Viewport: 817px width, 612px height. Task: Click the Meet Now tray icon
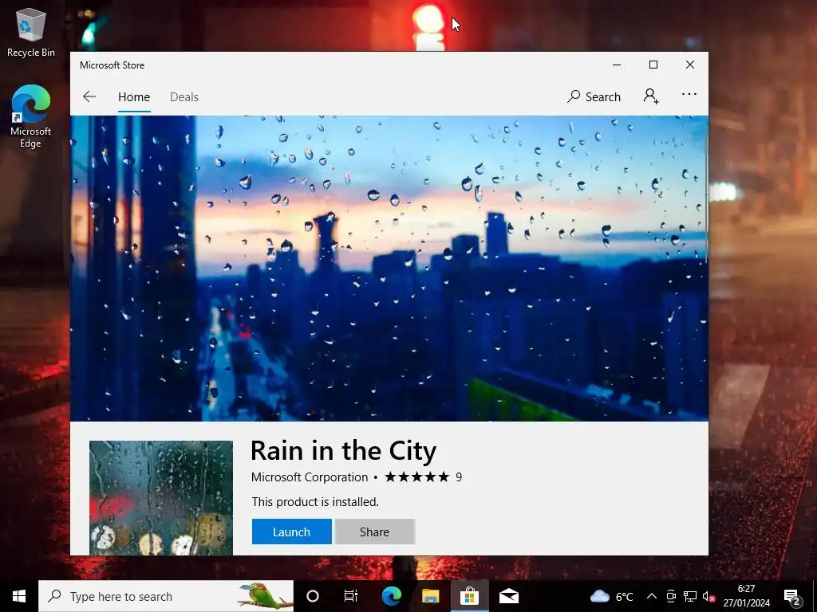pos(671,596)
